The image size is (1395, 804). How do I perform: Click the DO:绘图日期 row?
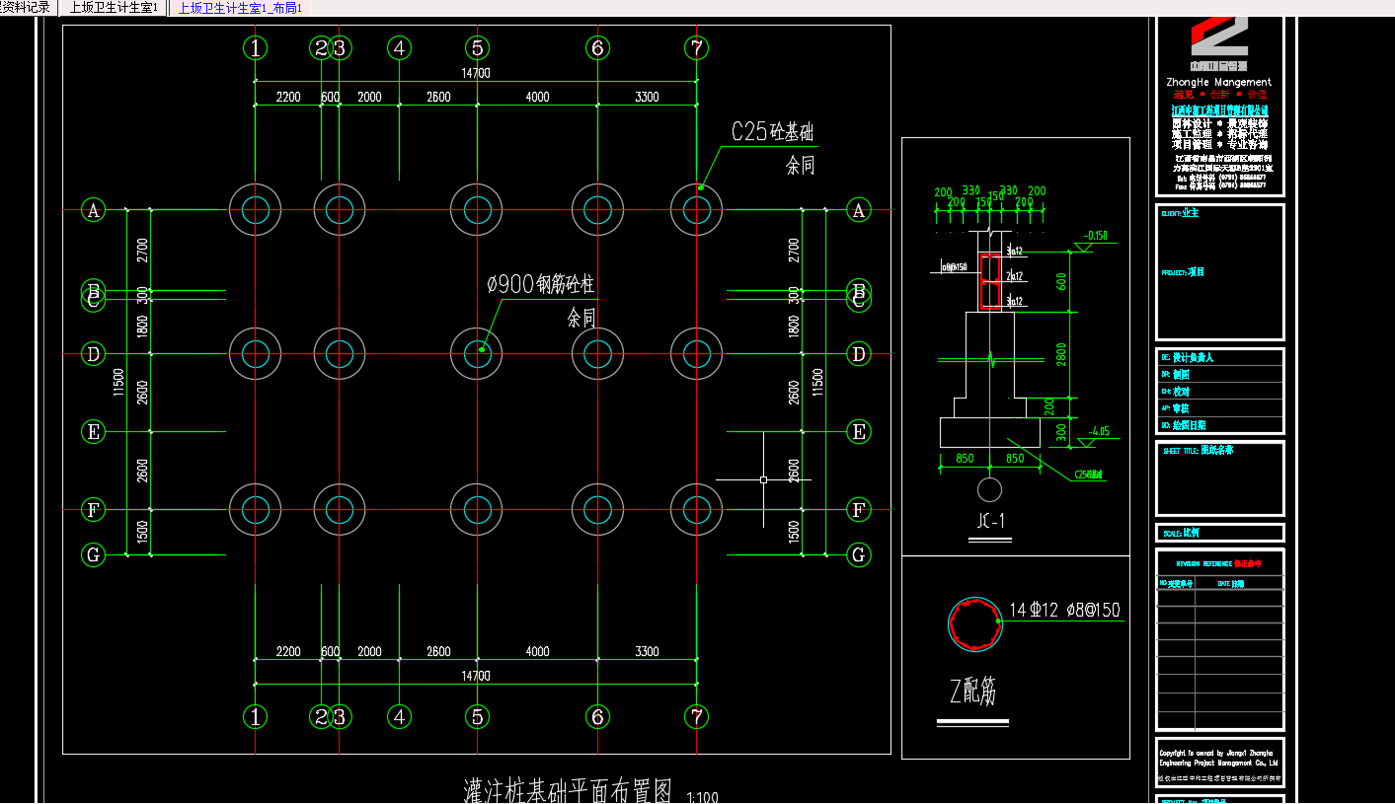[x=1220, y=425]
